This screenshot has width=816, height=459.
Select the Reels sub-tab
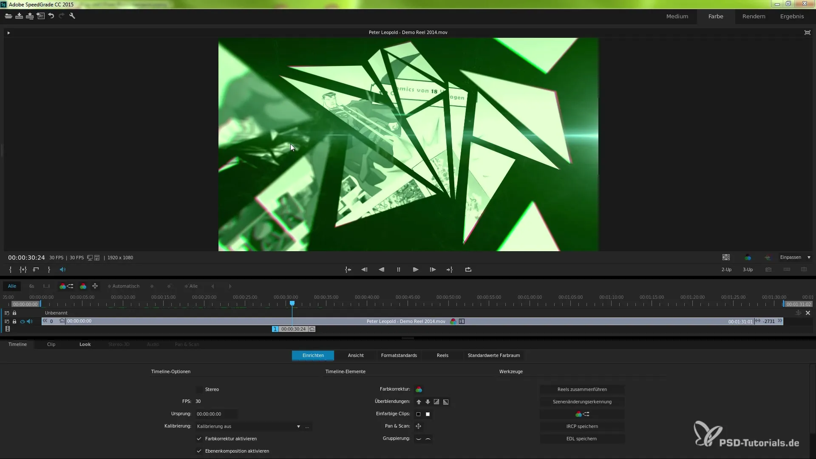442,355
